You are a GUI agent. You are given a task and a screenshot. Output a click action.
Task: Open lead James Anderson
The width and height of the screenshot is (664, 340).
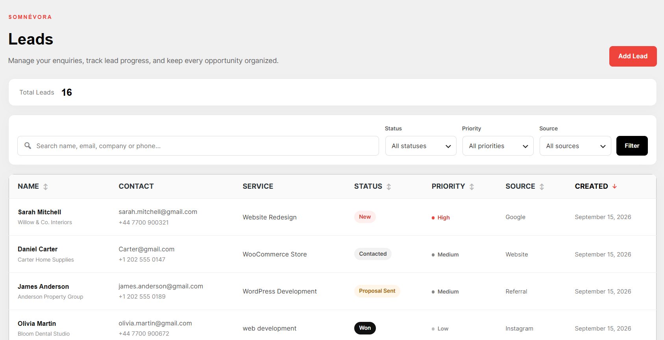[x=43, y=286]
